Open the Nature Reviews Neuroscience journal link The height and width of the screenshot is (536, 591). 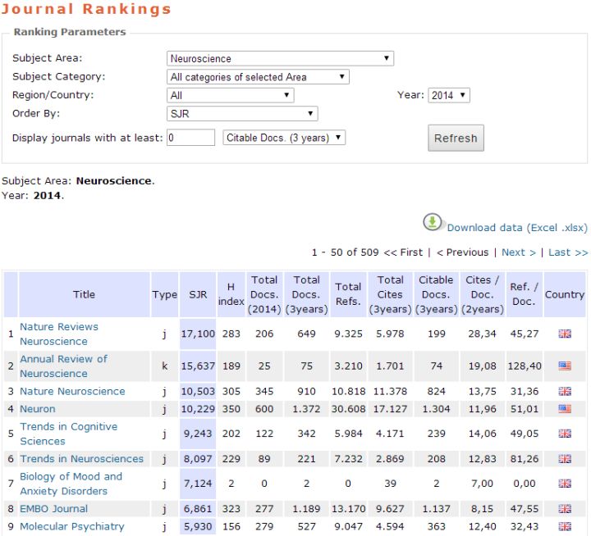click(59, 334)
